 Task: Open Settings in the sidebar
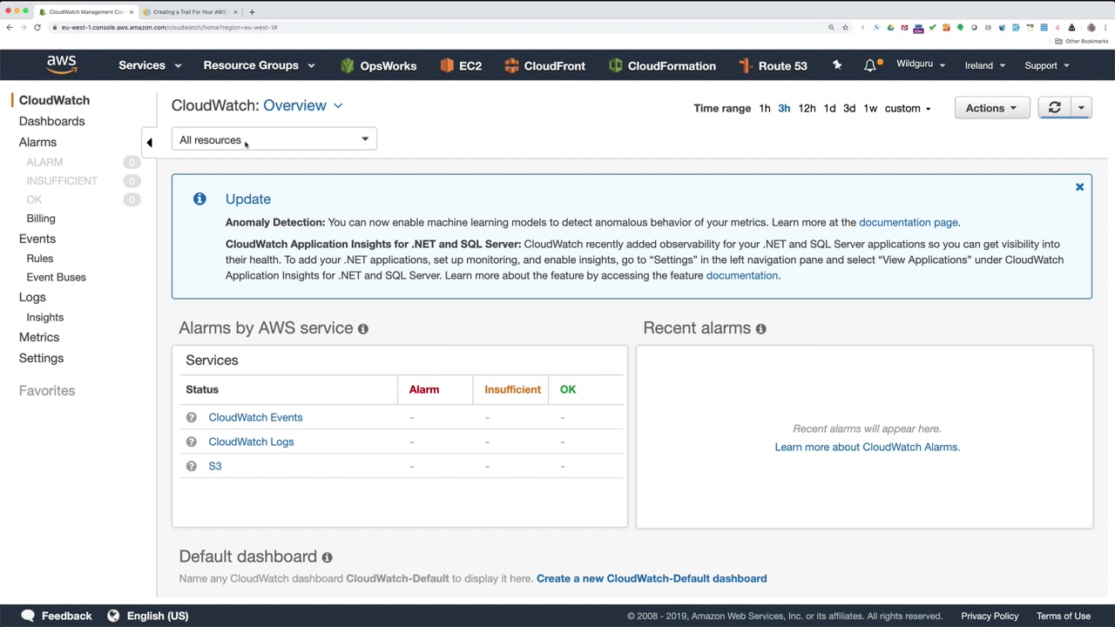pyautogui.click(x=41, y=358)
